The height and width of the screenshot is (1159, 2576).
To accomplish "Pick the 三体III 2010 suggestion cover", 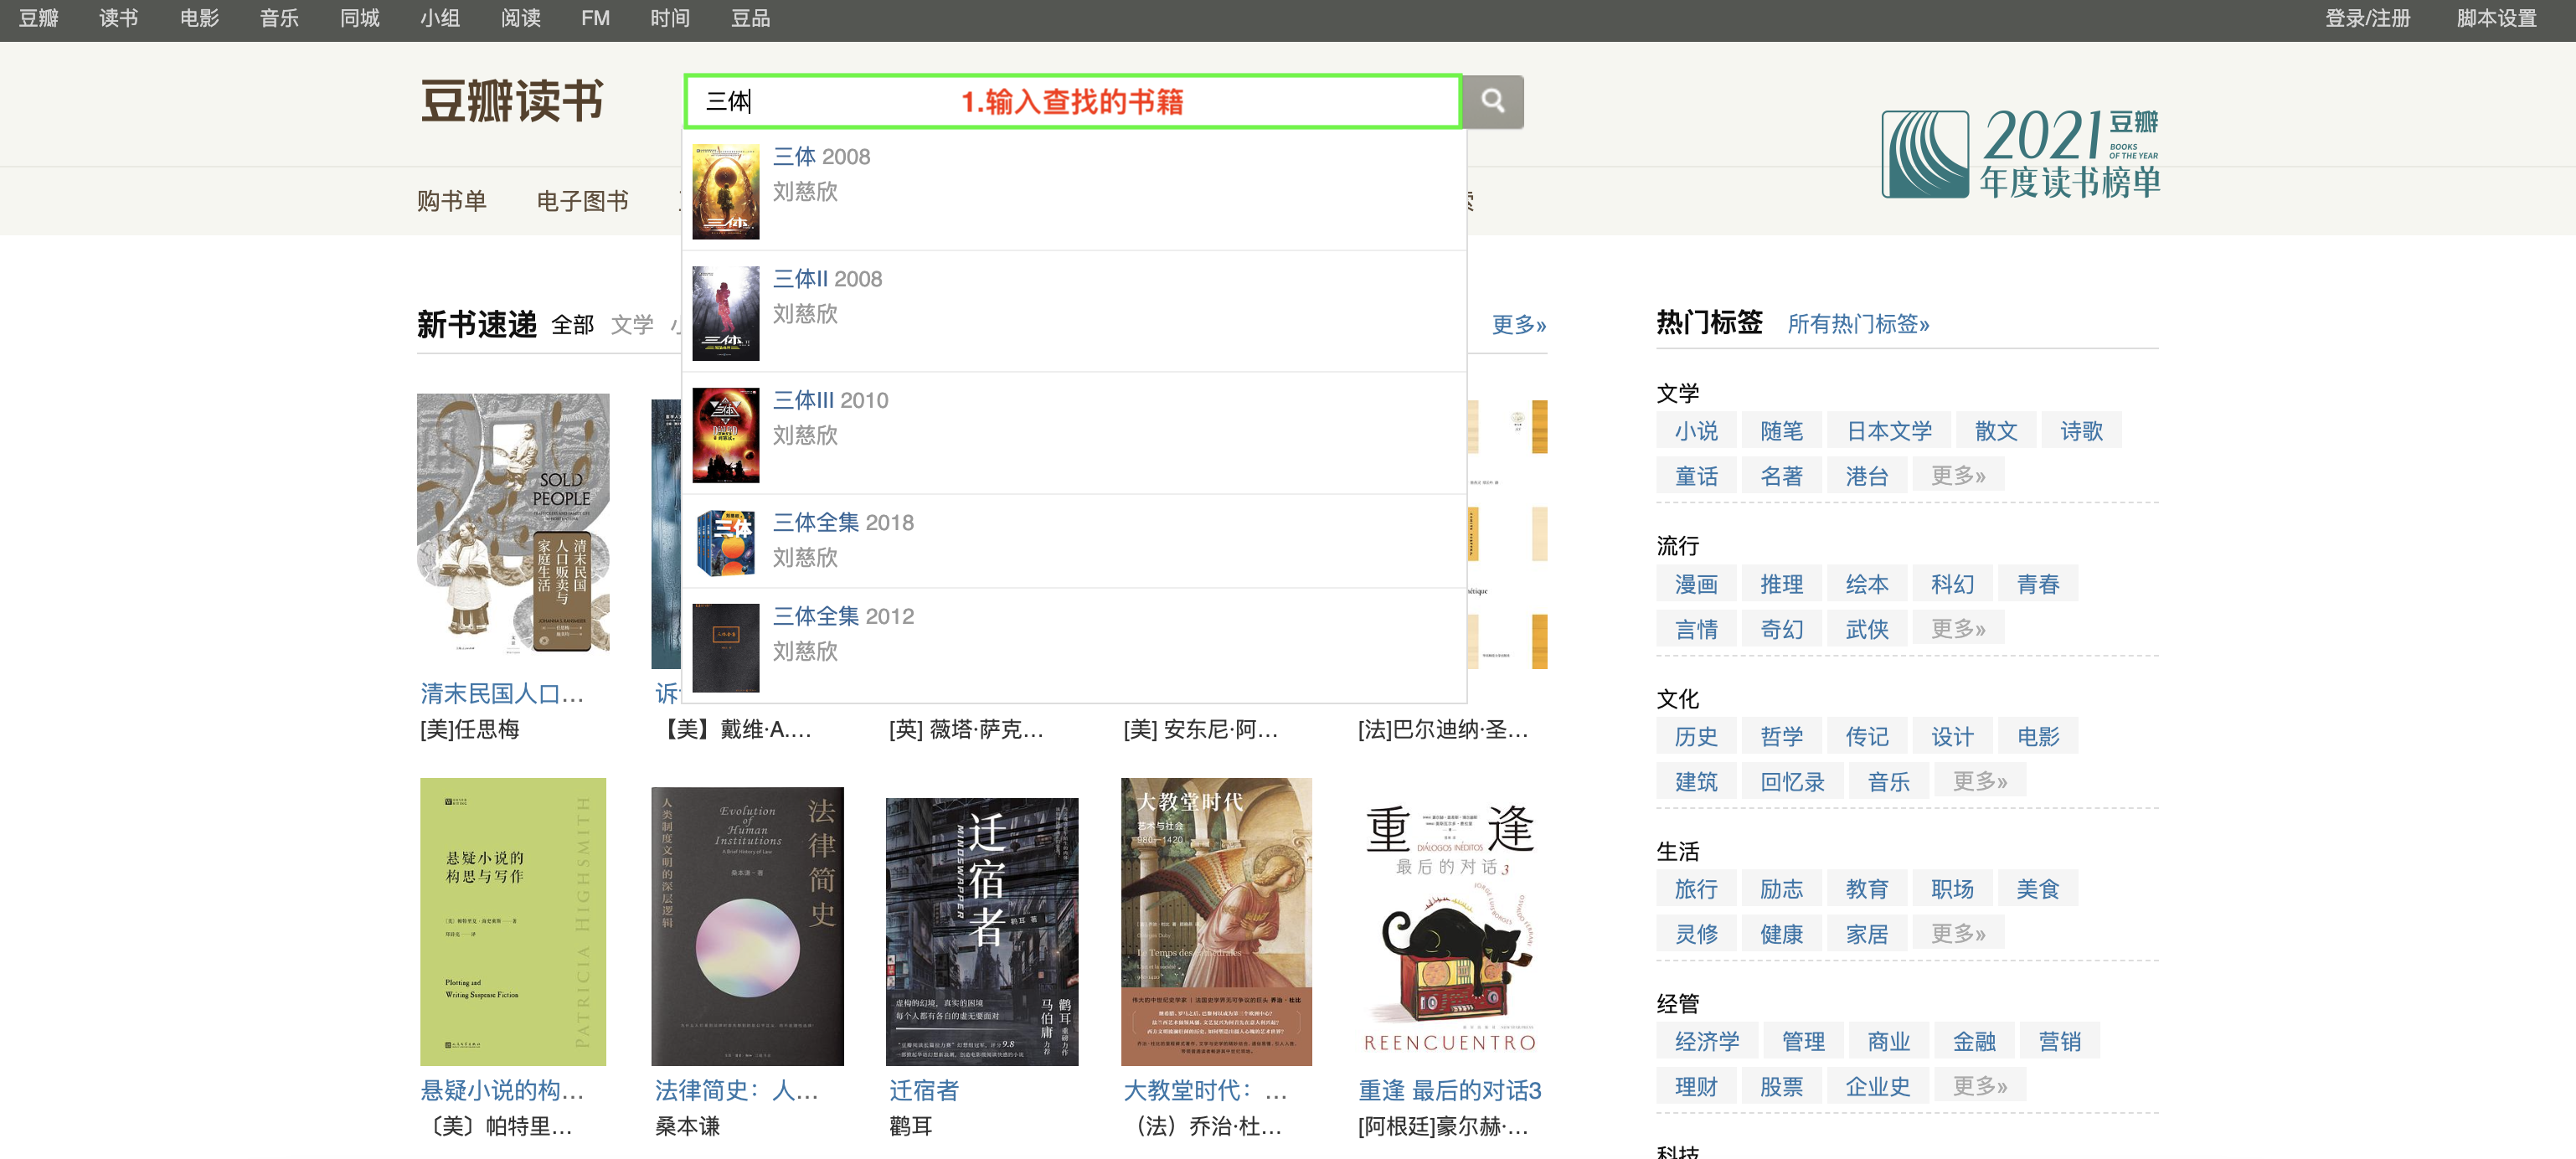I will [x=725, y=435].
